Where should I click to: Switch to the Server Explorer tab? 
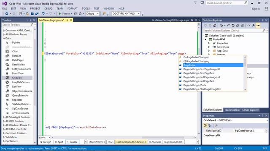pos(250,110)
